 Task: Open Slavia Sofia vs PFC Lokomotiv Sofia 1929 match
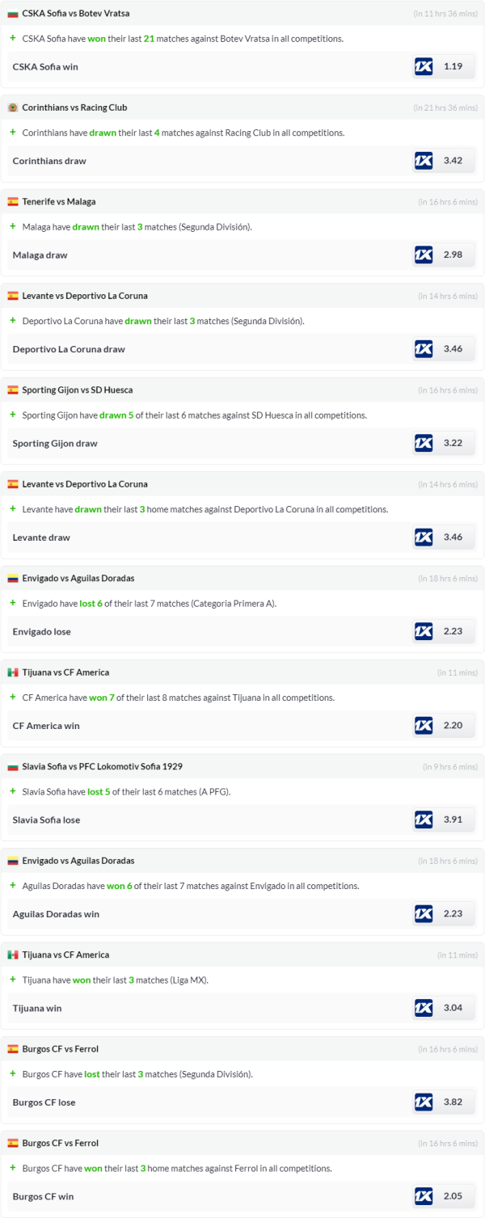pyautogui.click(x=102, y=766)
